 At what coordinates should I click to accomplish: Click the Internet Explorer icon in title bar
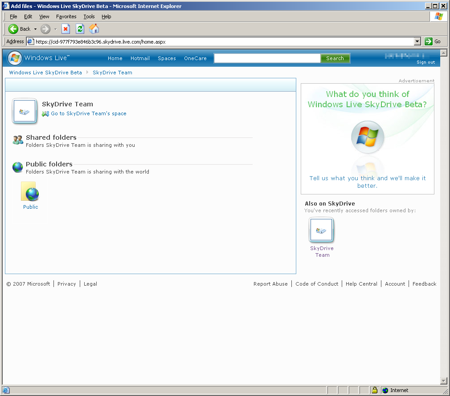pos(6,6)
